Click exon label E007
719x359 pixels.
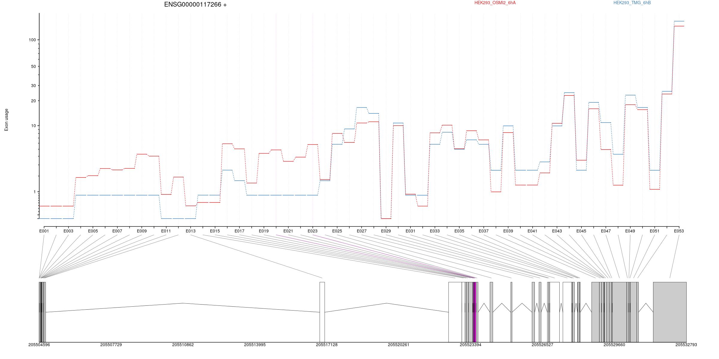coord(117,231)
